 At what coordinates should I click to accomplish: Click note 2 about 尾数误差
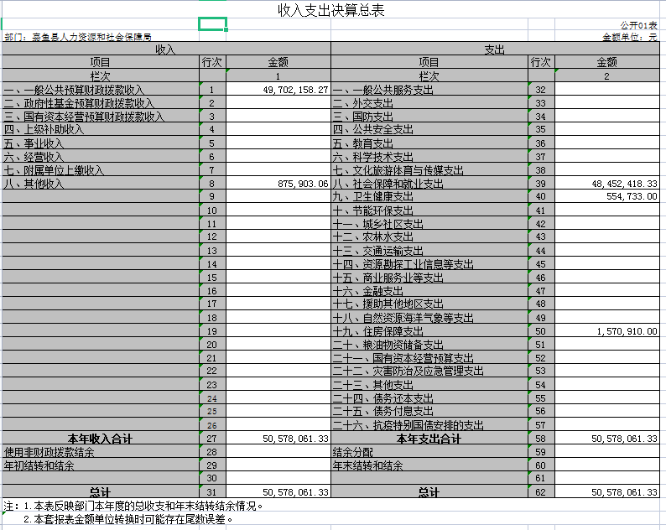click(x=128, y=519)
